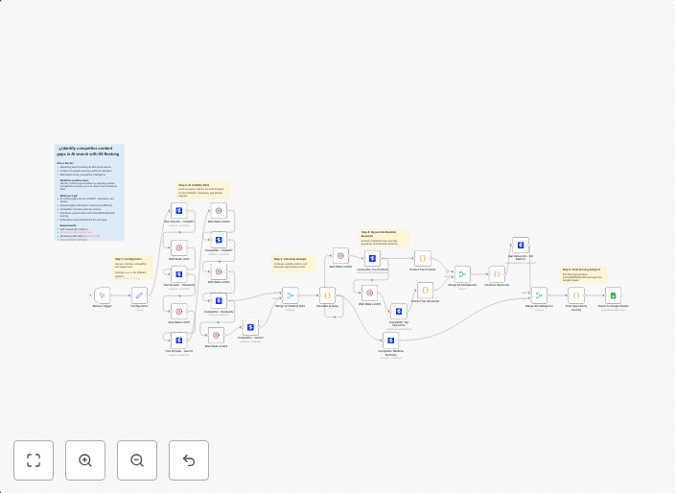Viewport: 675px width, 493px height.
Task: Click the Competitor Top Keywords node
Action: (398, 312)
